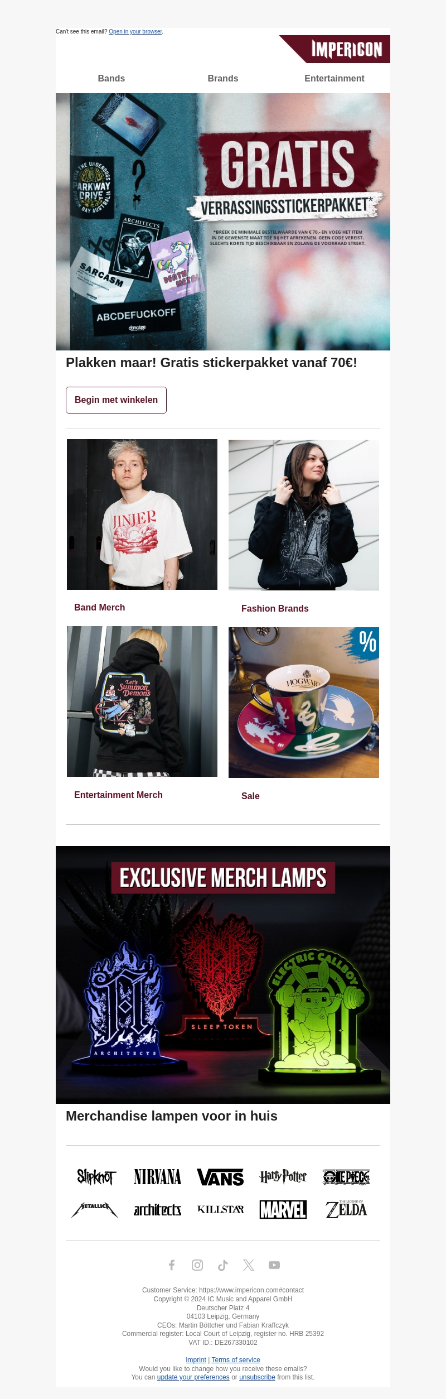This screenshot has height=1399, width=446.
Task: Click Open in your browser link
Action: click(135, 32)
